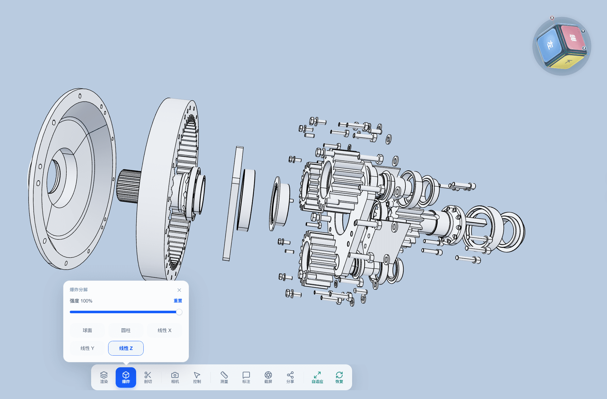Click the X axis marker on view cube
This screenshot has width=607, height=399.
point(552,18)
